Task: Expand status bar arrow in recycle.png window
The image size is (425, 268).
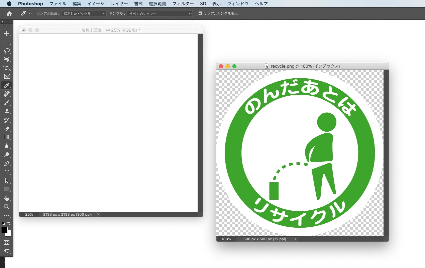Action: tap(295, 239)
